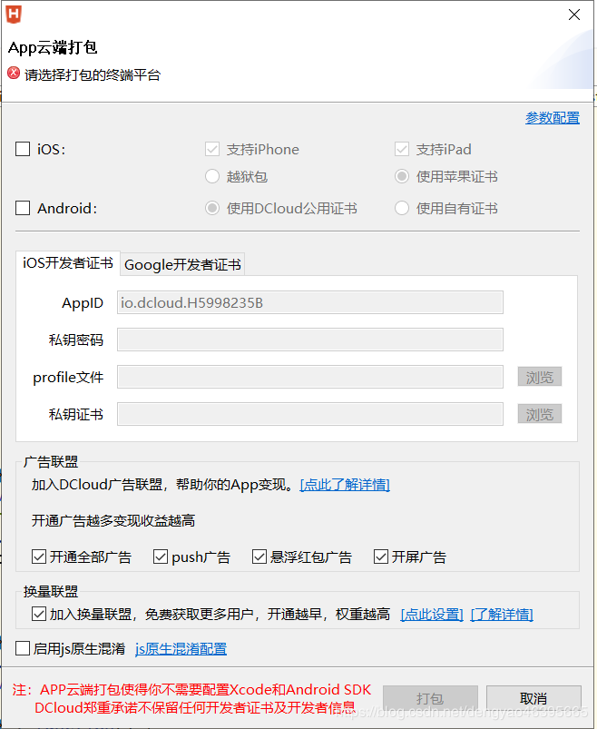Switch to the iOS开发者证书 tab

[68, 263]
